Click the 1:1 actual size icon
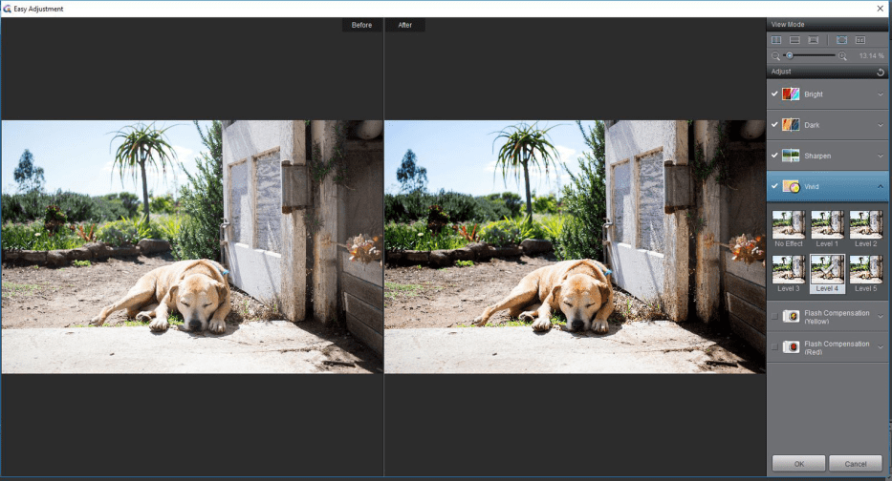This screenshot has height=481, width=892. coord(859,40)
